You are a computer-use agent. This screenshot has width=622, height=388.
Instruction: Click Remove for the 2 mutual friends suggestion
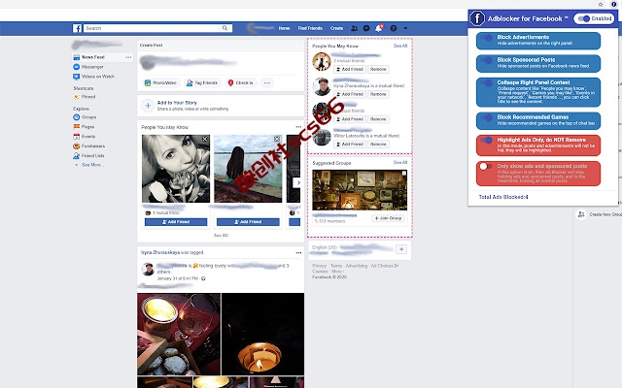pos(378,69)
